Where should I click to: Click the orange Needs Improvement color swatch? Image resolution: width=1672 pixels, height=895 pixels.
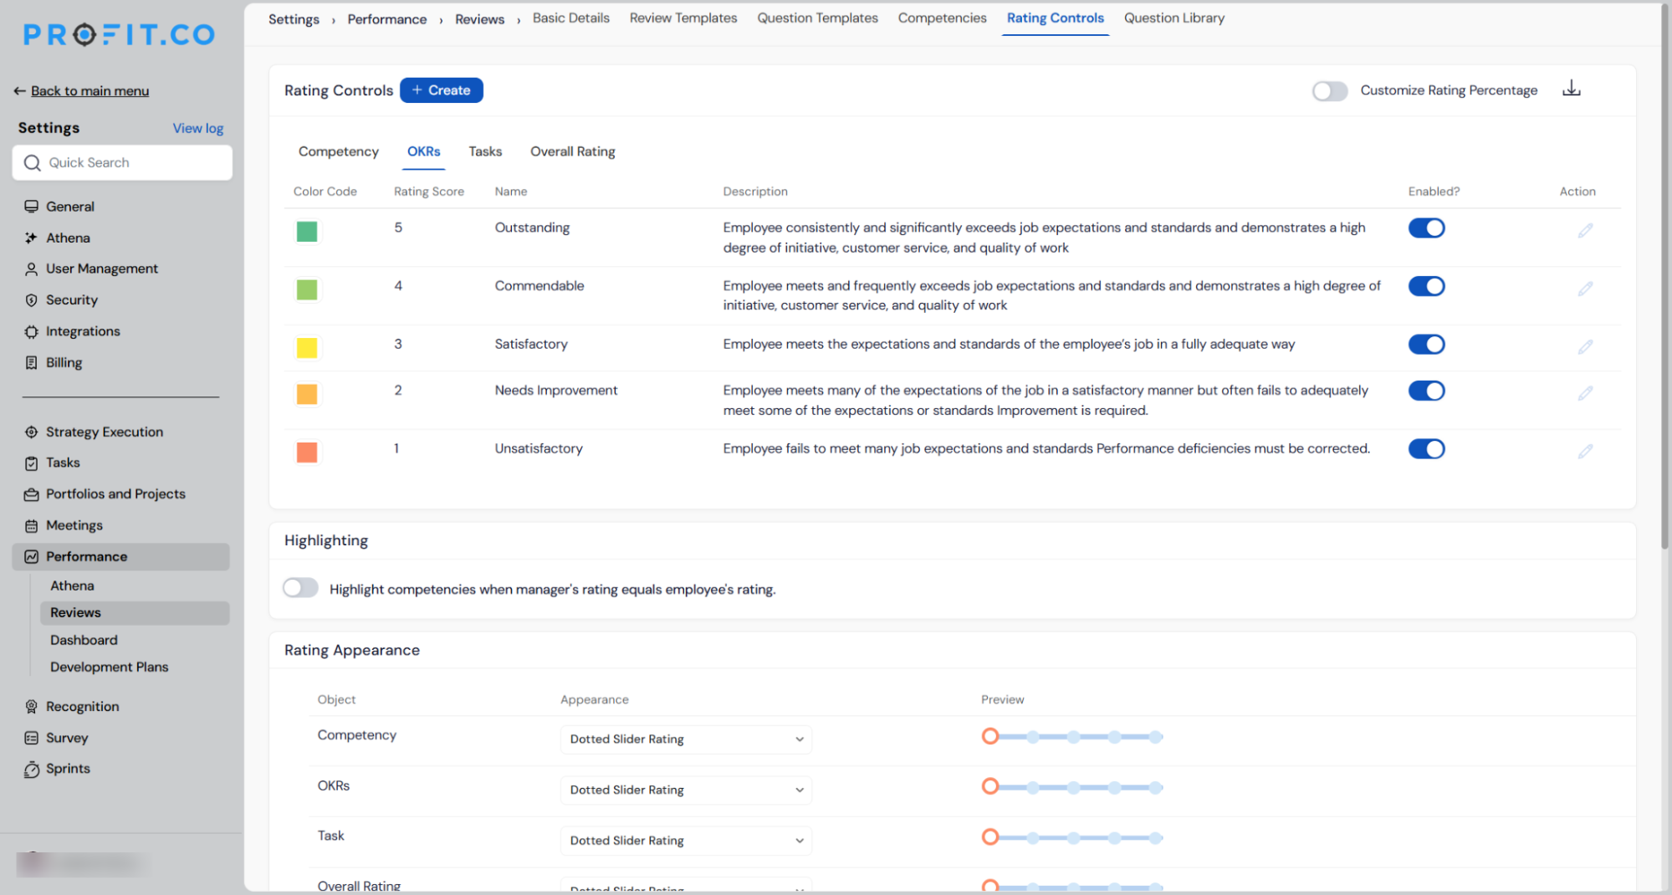307,394
